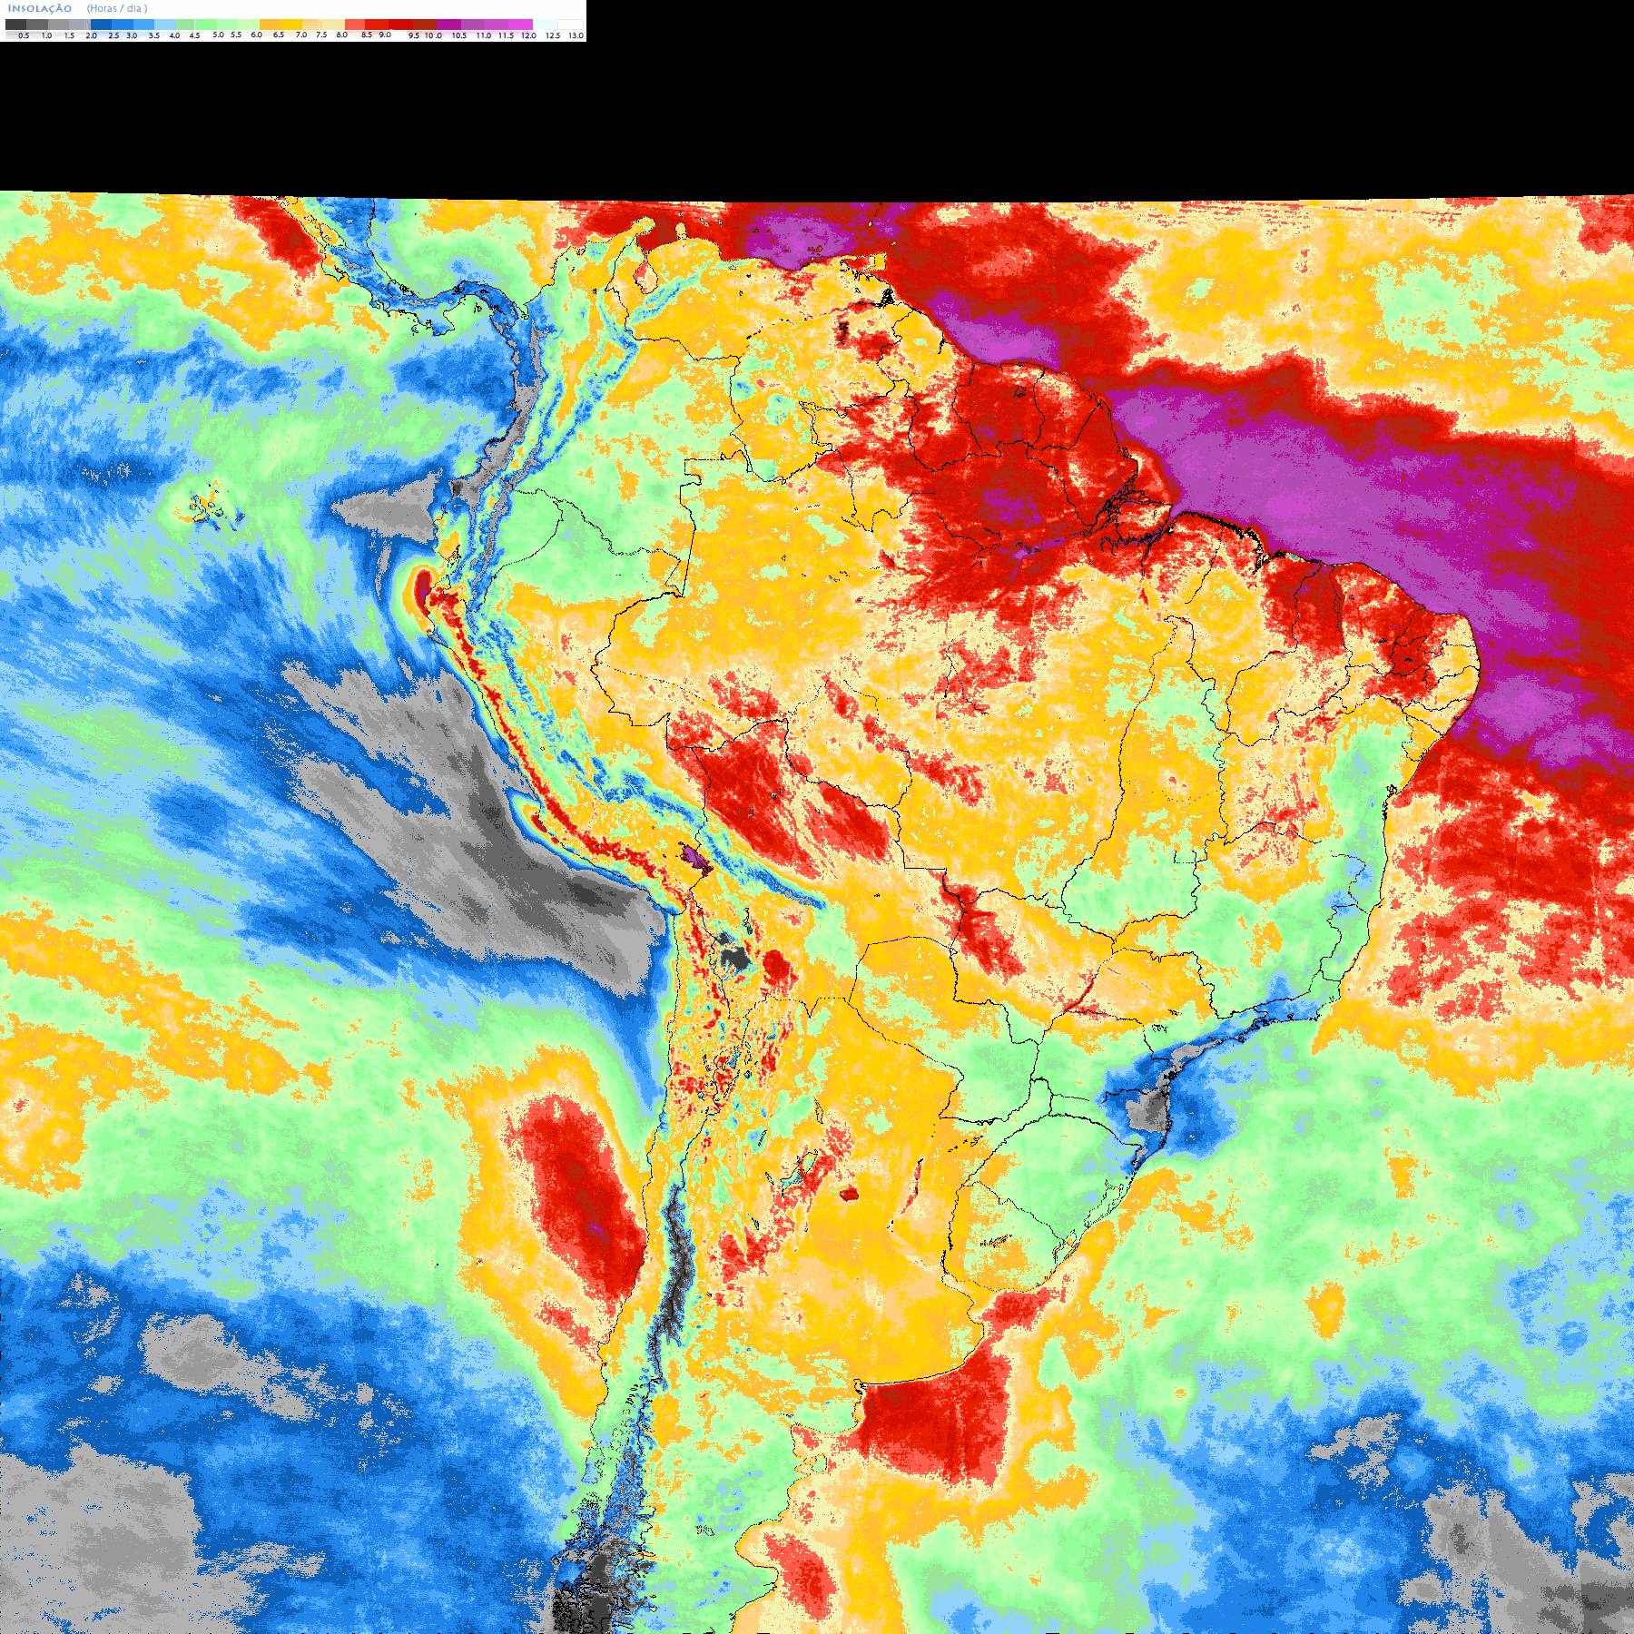The image size is (1634, 1634).
Task: Click the 6.0 legend value
Action: click(256, 34)
